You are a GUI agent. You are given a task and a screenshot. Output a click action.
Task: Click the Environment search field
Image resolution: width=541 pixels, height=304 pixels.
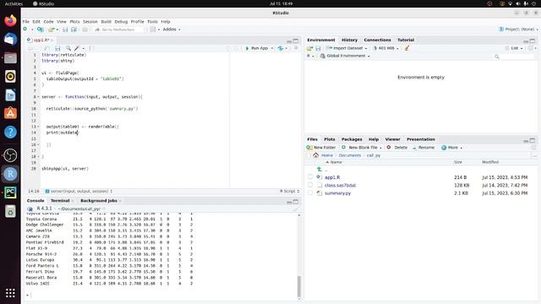[x=514, y=57]
